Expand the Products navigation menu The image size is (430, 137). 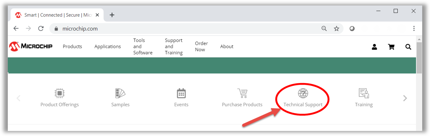coord(72,46)
